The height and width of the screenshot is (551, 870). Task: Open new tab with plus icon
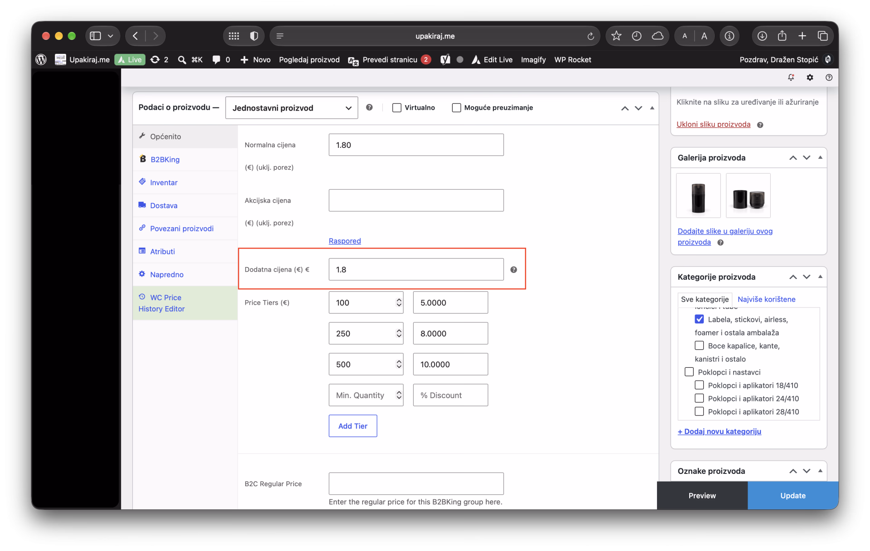click(802, 36)
